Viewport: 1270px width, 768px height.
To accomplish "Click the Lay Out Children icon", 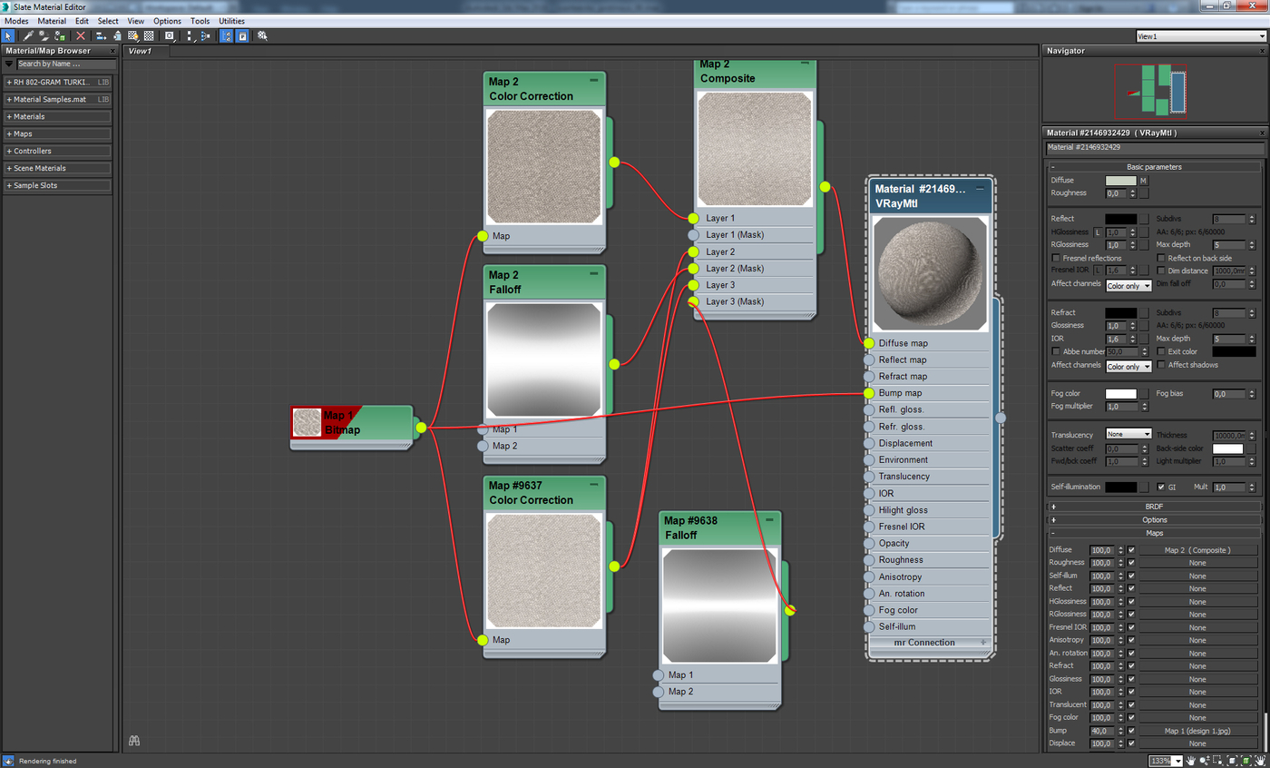I will 205,36.
